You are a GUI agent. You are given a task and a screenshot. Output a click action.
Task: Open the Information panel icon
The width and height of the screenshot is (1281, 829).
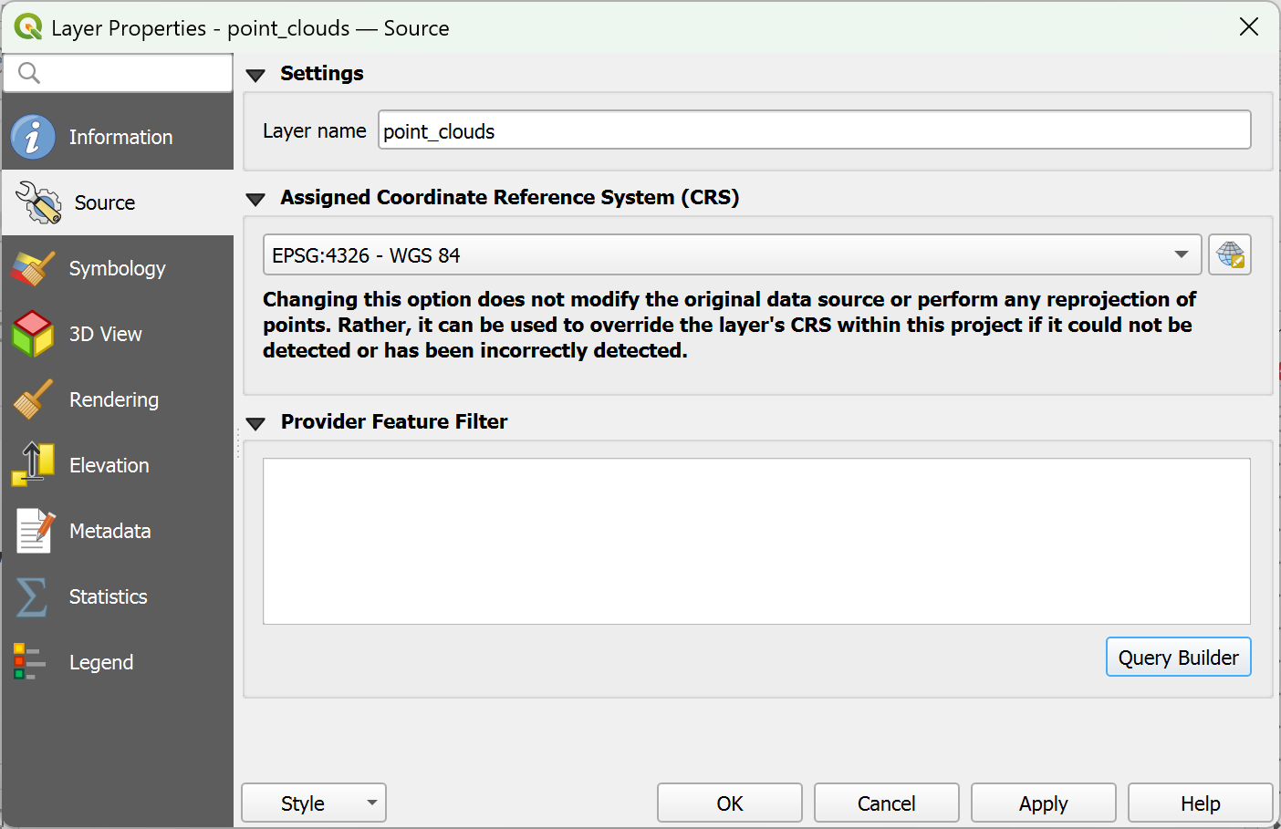point(33,137)
